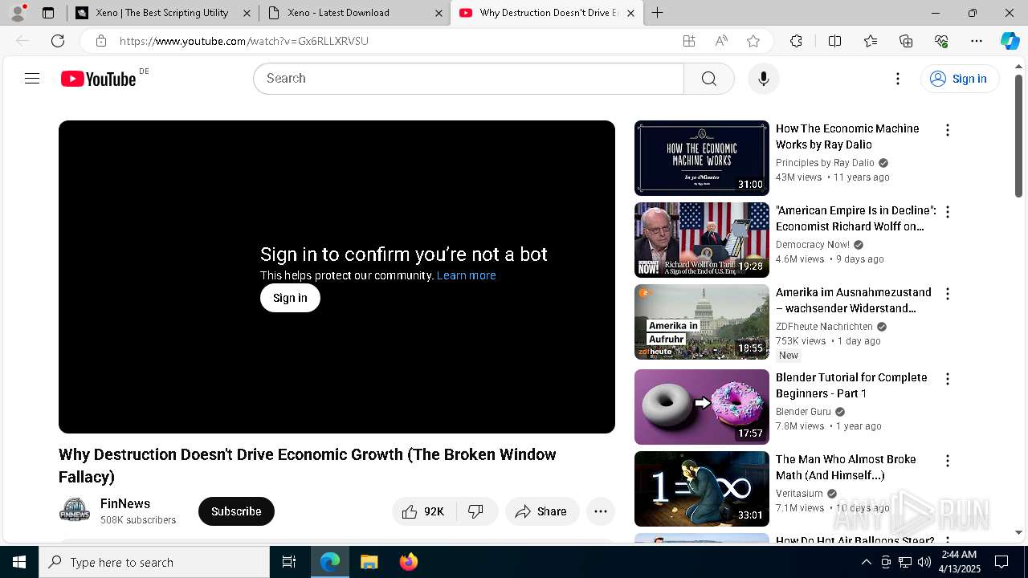This screenshot has height=578, width=1028.
Task: Like the video (92K)
Action: [x=424, y=511]
